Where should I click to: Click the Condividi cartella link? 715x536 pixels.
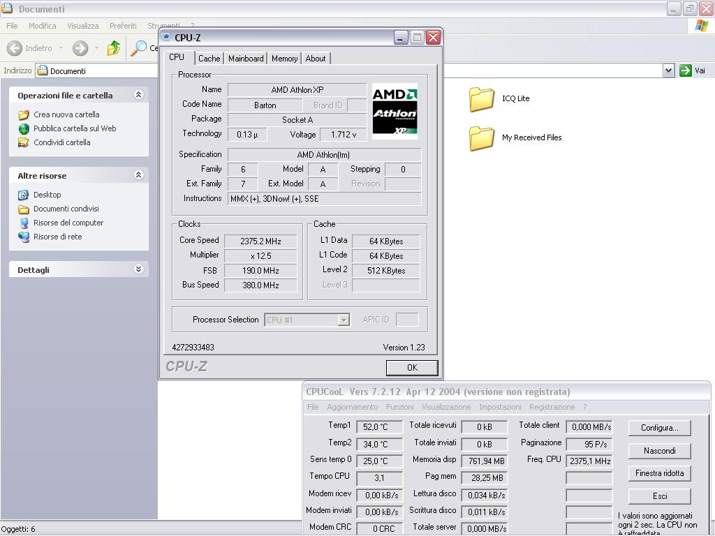click(x=62, y=142)
